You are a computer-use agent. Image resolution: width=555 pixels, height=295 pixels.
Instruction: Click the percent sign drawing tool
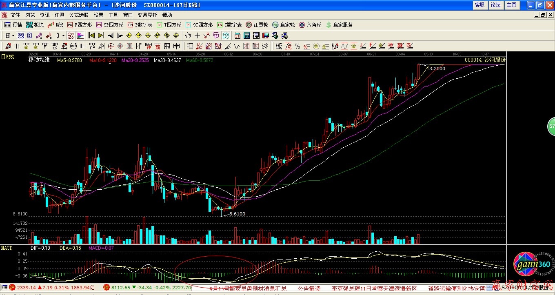coord(297,46)
